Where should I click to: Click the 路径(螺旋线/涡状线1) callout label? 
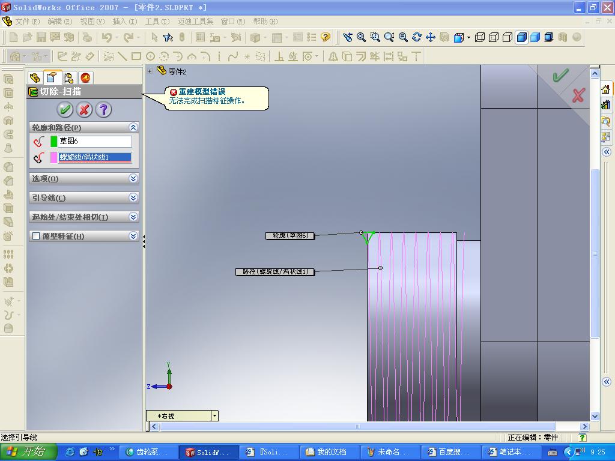click(x=275, y=272)
